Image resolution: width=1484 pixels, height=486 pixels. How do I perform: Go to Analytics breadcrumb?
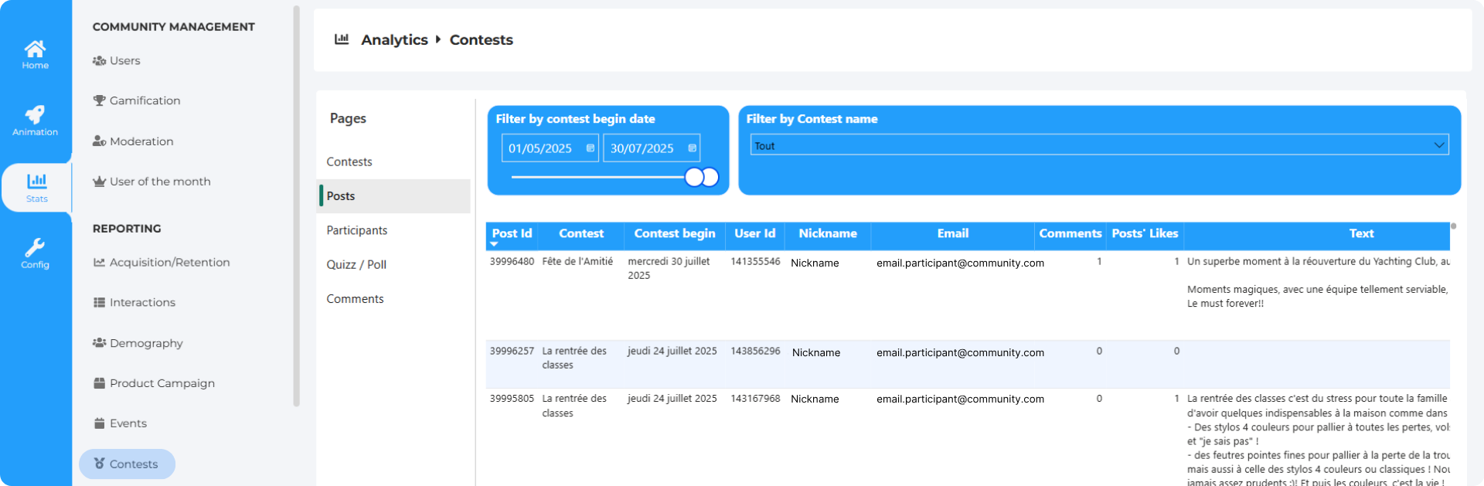click(394, 39)
